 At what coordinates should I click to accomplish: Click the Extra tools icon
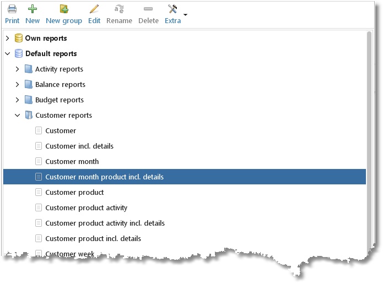172,9
